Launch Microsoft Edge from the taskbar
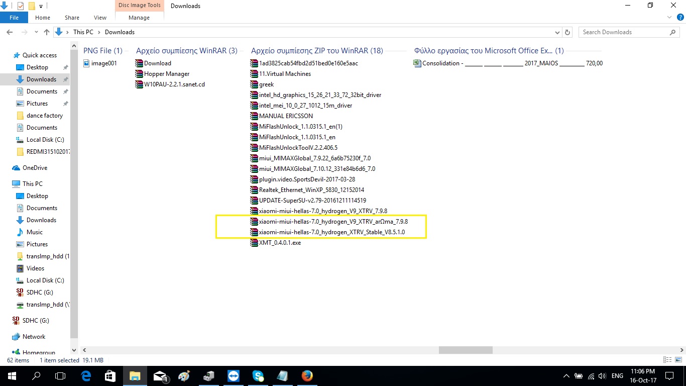Image resolution: width=686 pixels, height=386 pixels. pyautogui.click(x=86, y=376)
